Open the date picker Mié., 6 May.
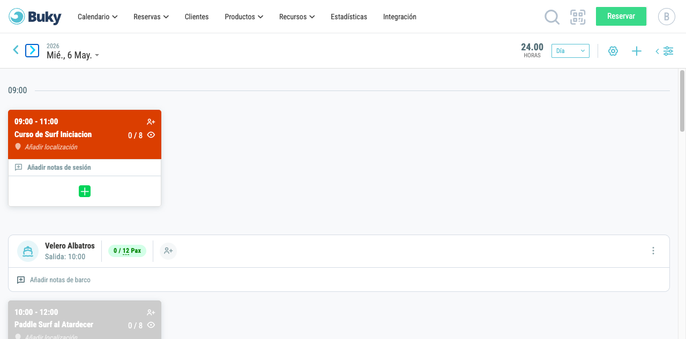 point(73,55)
